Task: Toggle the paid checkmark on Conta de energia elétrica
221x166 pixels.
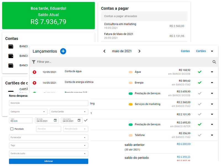Action: pyautogui.click(x=200, y=82)
